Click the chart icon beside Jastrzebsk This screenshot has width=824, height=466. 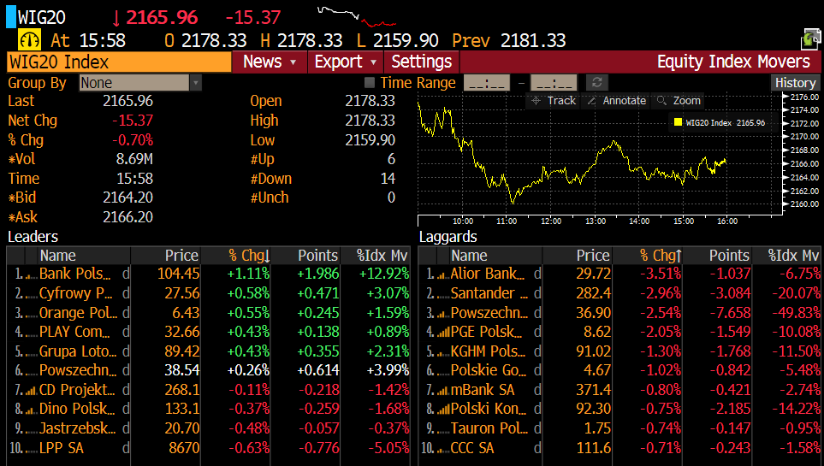pyautogui.click(x=31, y=429)
